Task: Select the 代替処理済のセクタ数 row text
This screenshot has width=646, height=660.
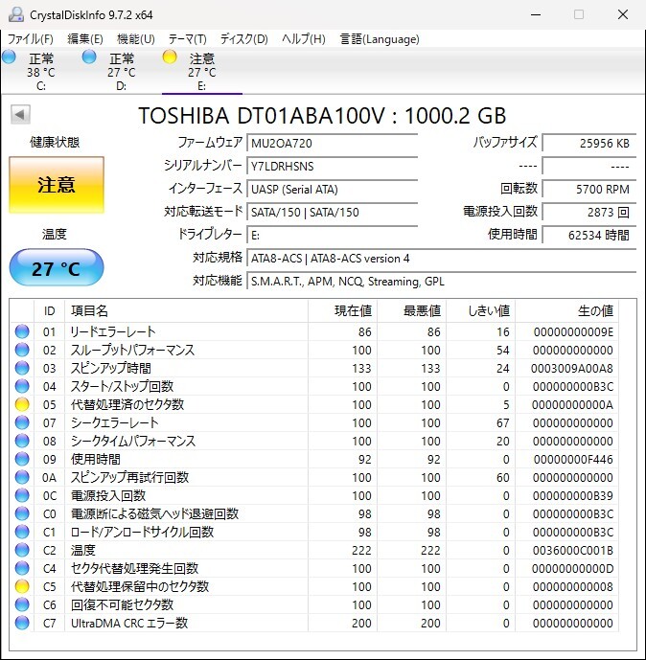Action: tap(127, 404)
